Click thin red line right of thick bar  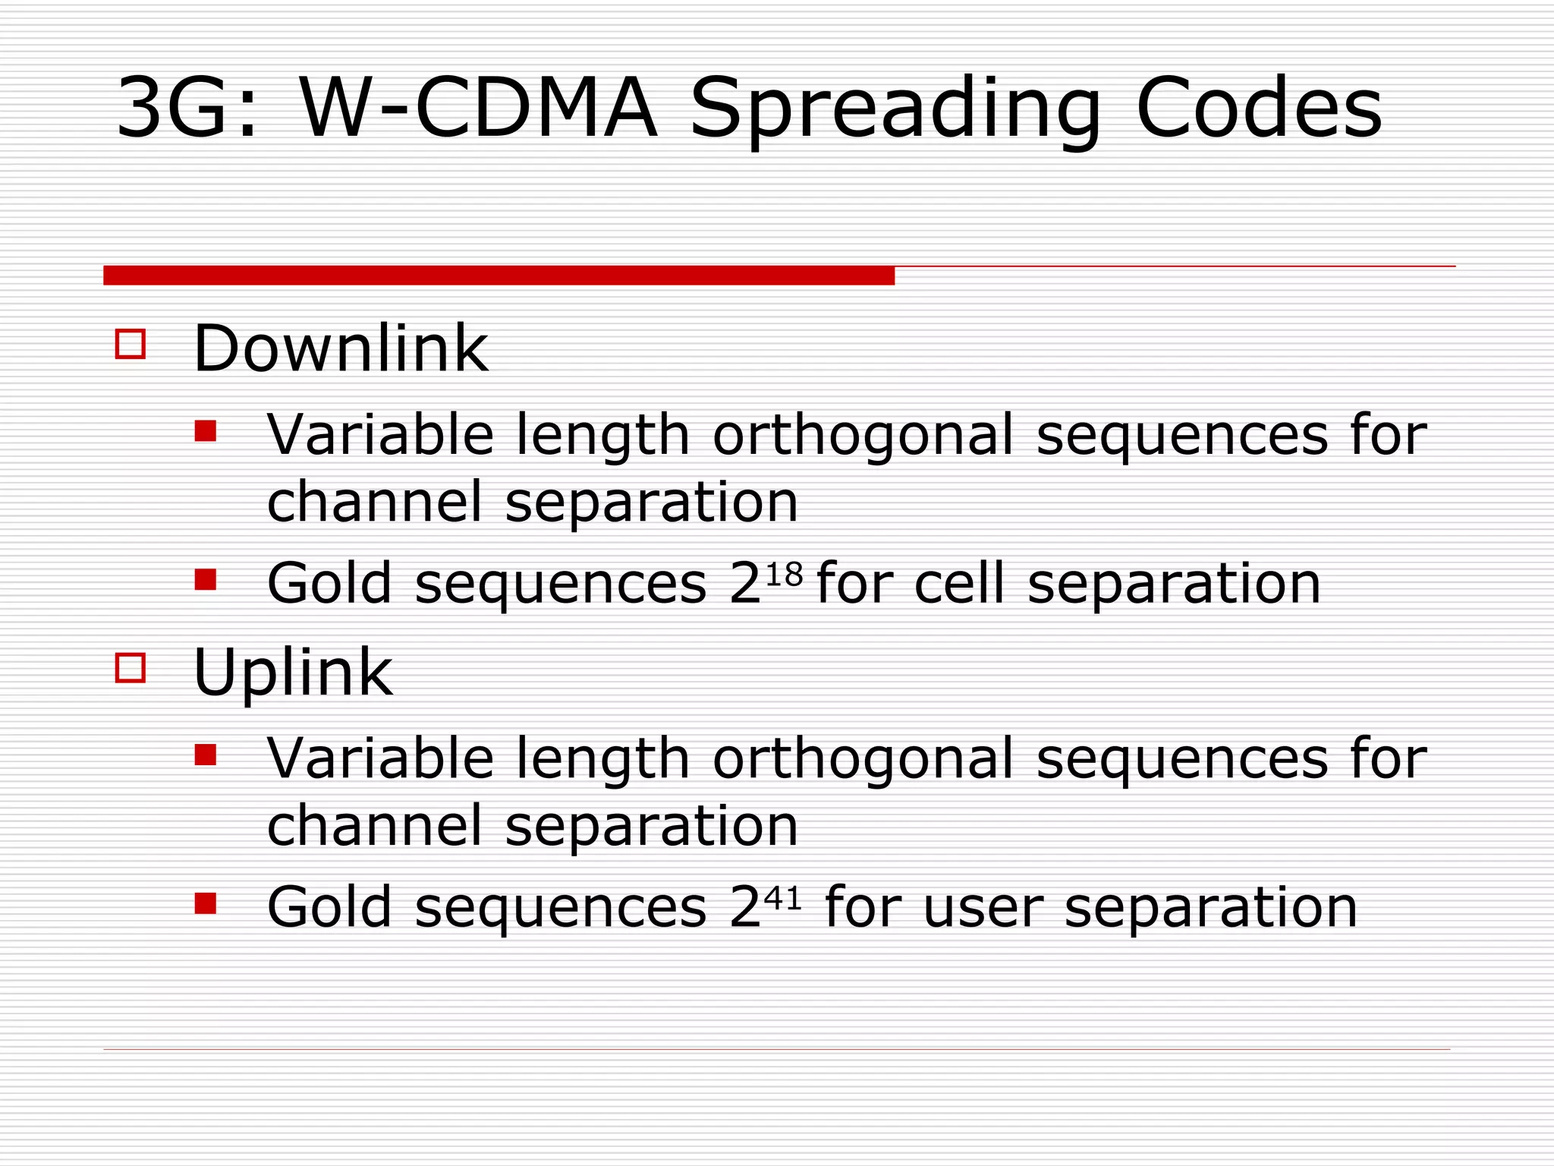1175,266
